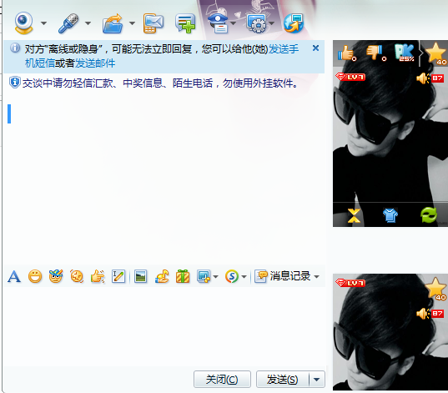Start a video call with webcam icon
The image size is (448, 393).
tap(23, 23)
